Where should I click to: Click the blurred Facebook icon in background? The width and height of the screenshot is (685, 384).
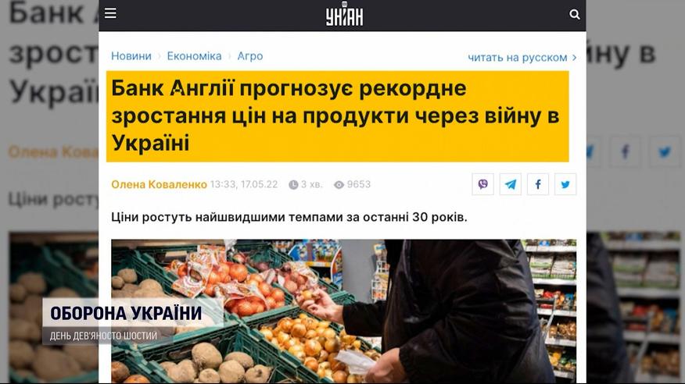pyautogui.click(x=625, y=151)
